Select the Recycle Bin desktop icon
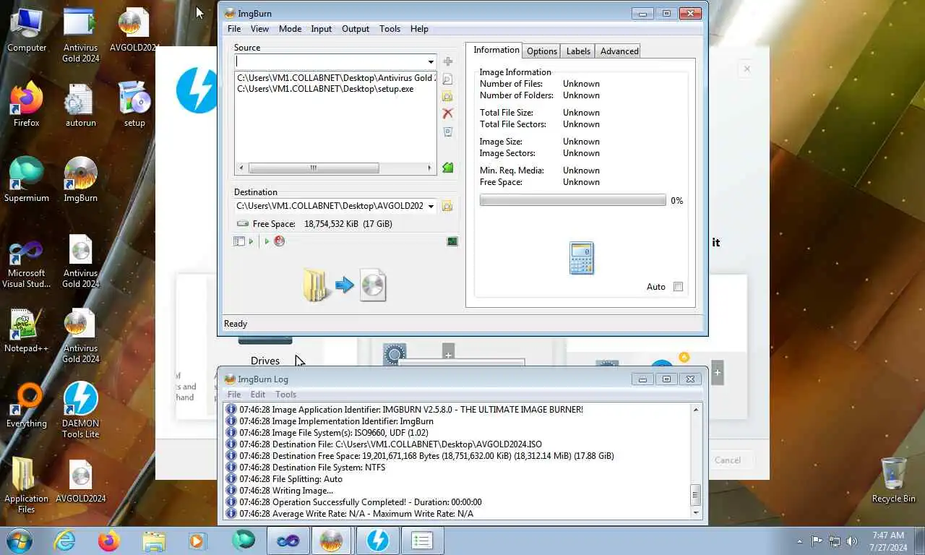 pyautogui.click(x=894, y=480)
